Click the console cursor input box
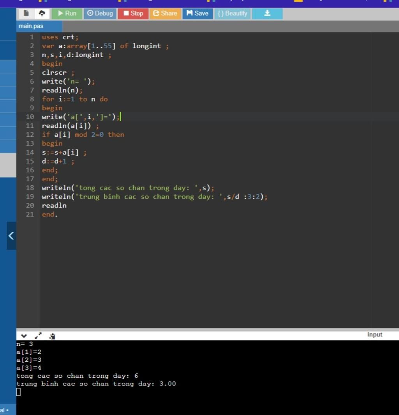 pyautogui.click(x=18, y=392)
